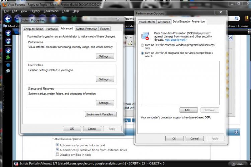Click the NoScript icon in status bar
The width and height of the screenshot is (251, 167).
pyautogui.click(x=16, y=164)
